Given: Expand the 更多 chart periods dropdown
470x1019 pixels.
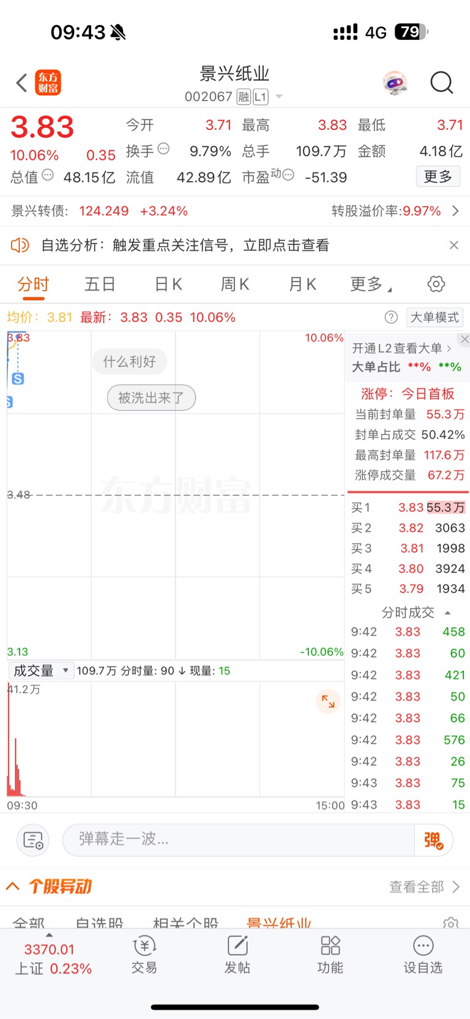Looking at the screenshot, I should coord(371,285).
